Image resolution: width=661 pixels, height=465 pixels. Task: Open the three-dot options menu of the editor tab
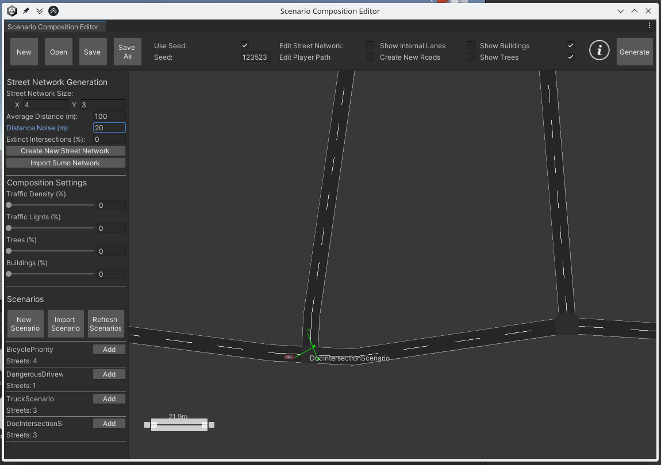point(649,26)
